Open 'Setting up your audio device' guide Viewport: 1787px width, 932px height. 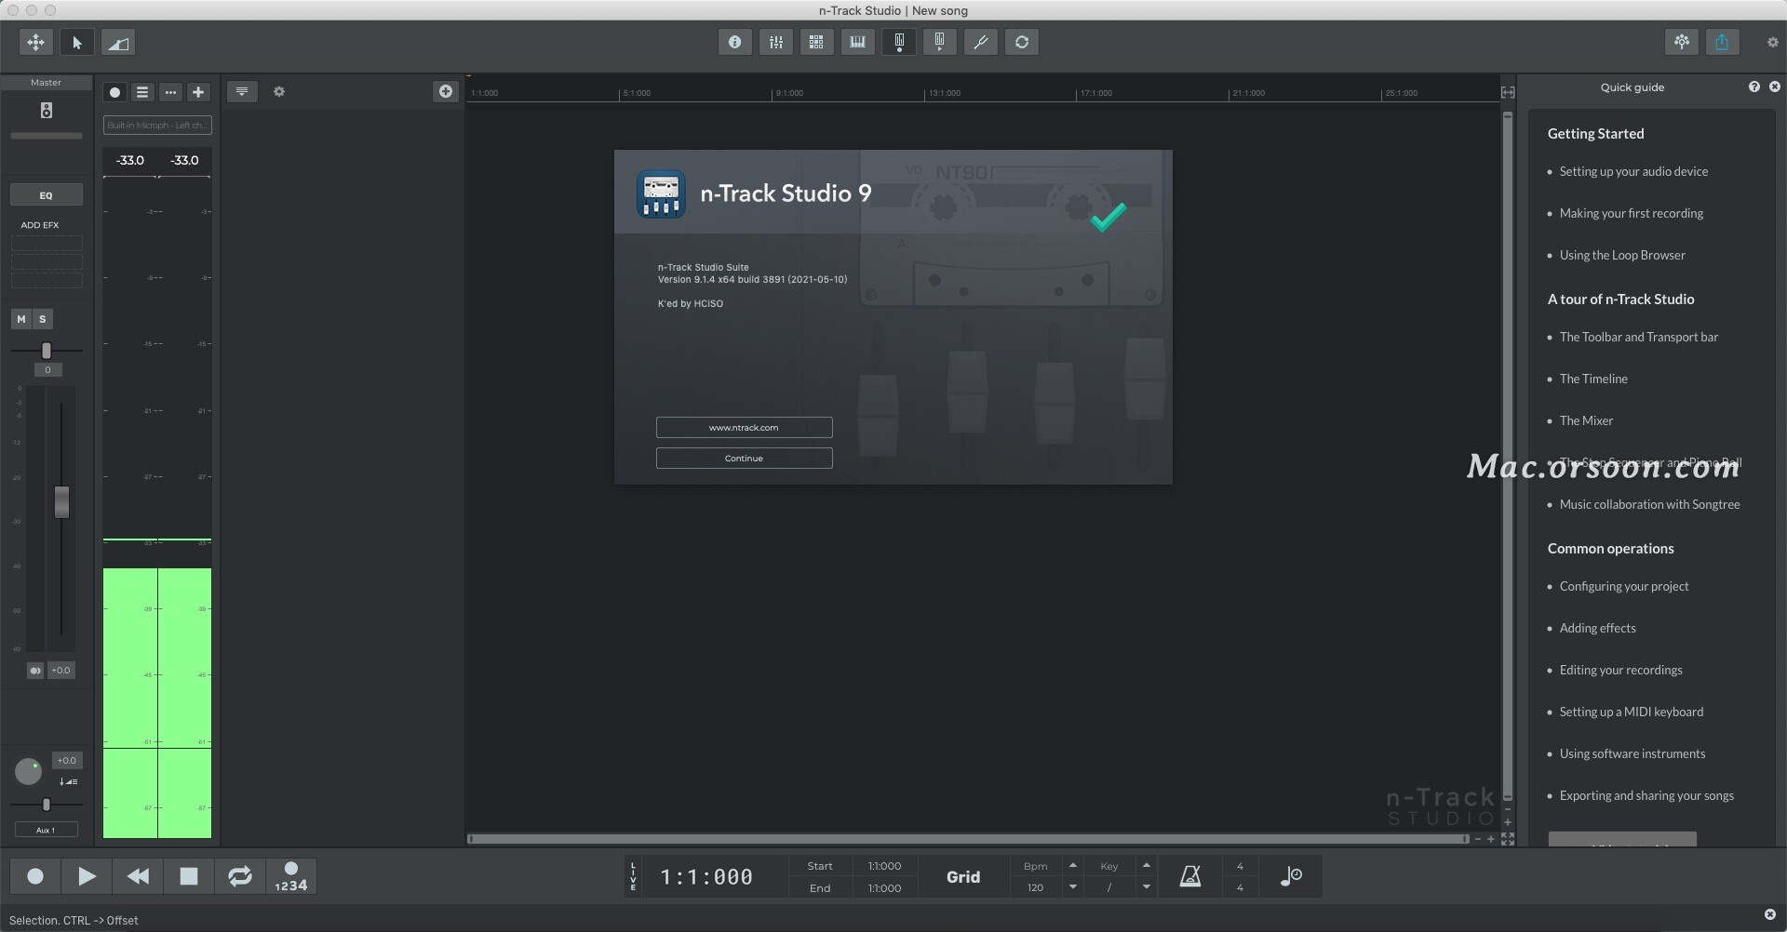click(x=1633, y=172)
